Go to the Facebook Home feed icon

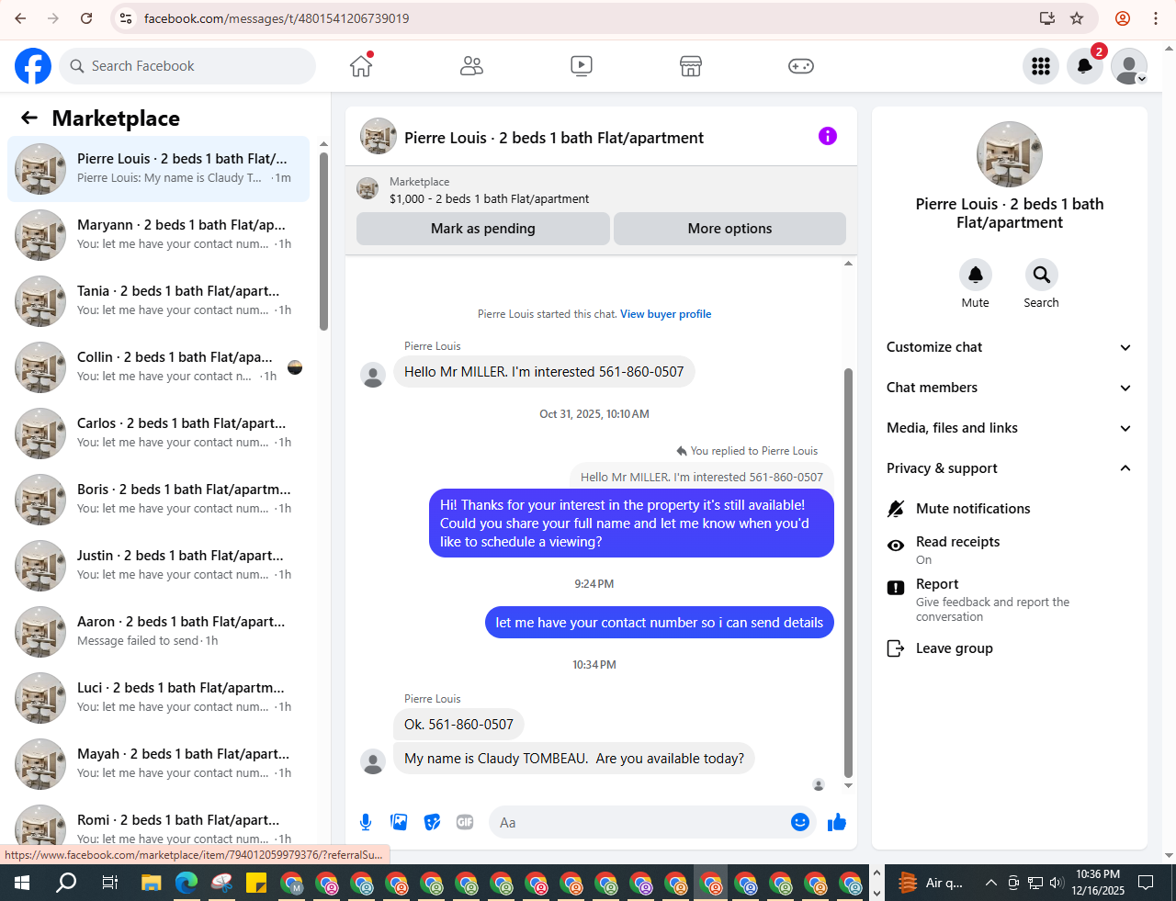pos(361,65)
